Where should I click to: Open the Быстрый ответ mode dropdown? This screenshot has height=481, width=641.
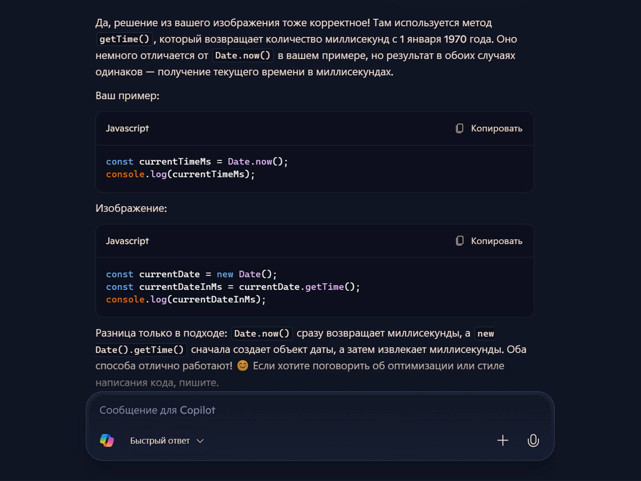(167, 441)
